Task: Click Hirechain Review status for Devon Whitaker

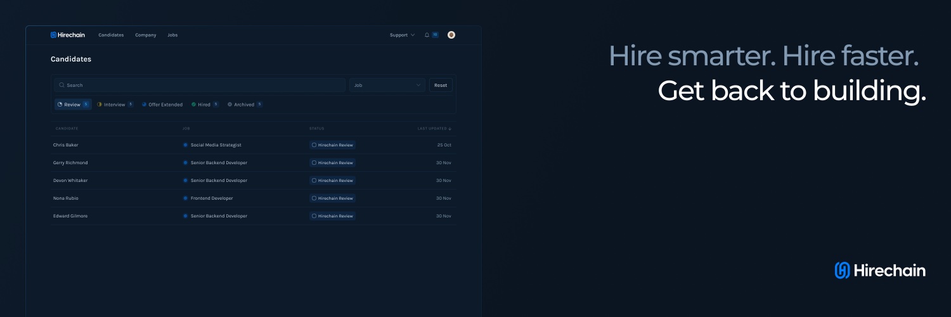Action: (x=333, y=181)
